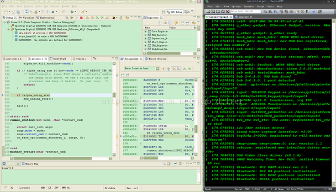Switch to the Memory Map tab

click(30, 164)
